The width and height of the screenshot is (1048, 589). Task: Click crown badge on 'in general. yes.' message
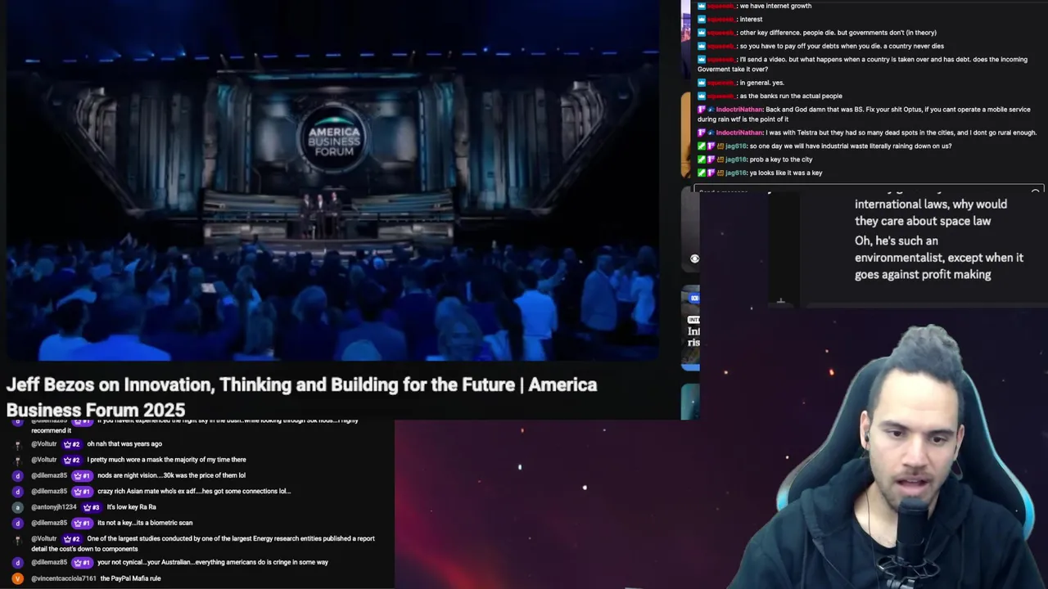click(x=702, y=83)
